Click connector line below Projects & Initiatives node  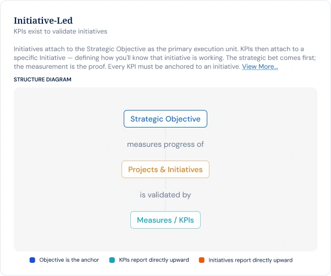coord(165,184)
